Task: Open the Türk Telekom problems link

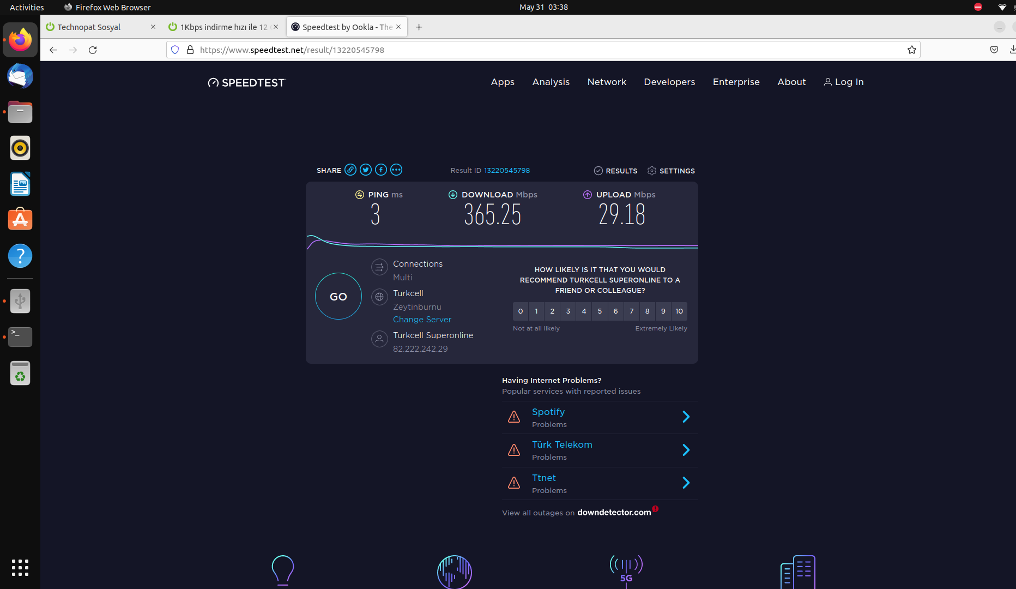Action: click(x=562, y=444)
